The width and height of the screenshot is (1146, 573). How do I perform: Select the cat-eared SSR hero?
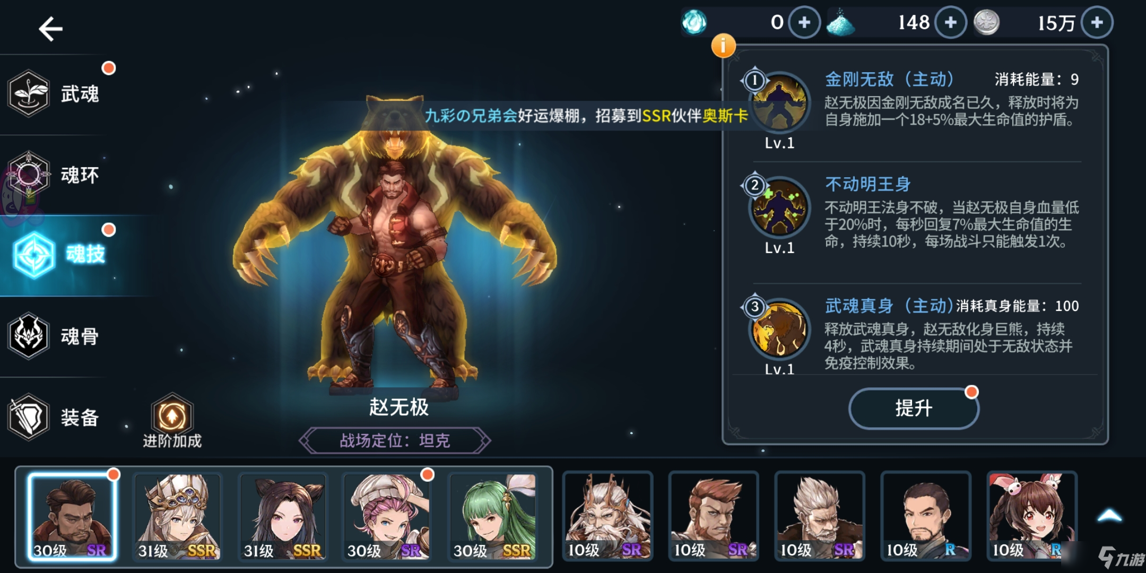coord(283,516)
